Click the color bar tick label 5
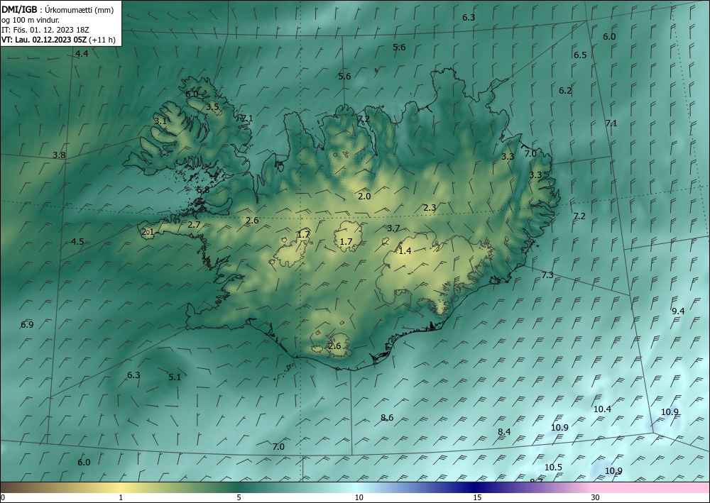 point(239,498)
